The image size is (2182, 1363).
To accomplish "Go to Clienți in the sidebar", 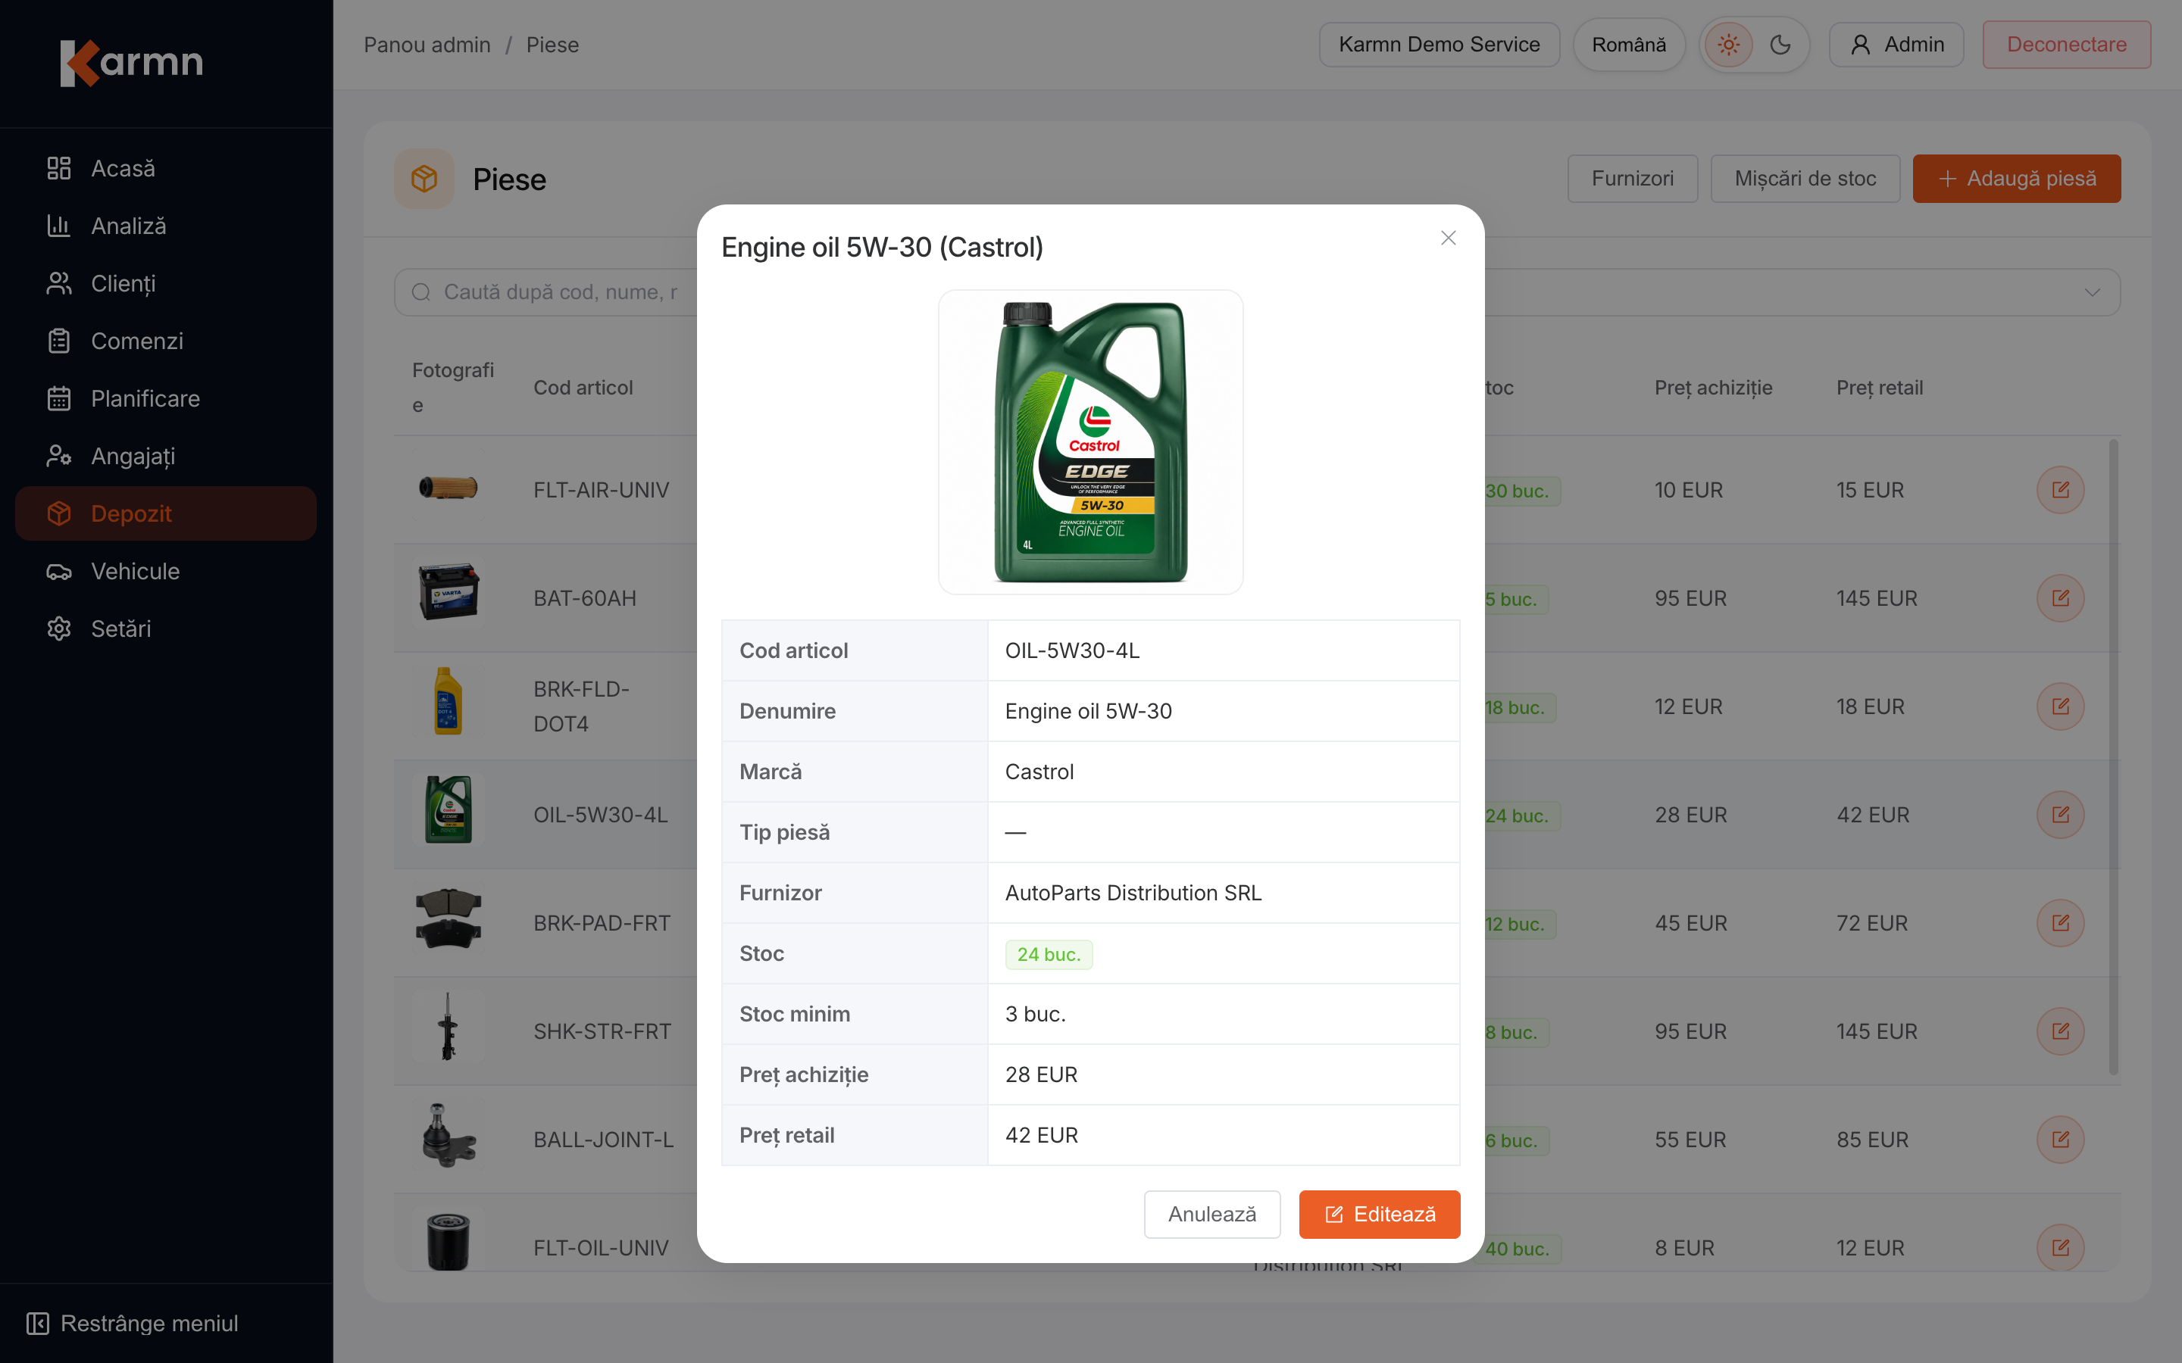I will point(166,284).
